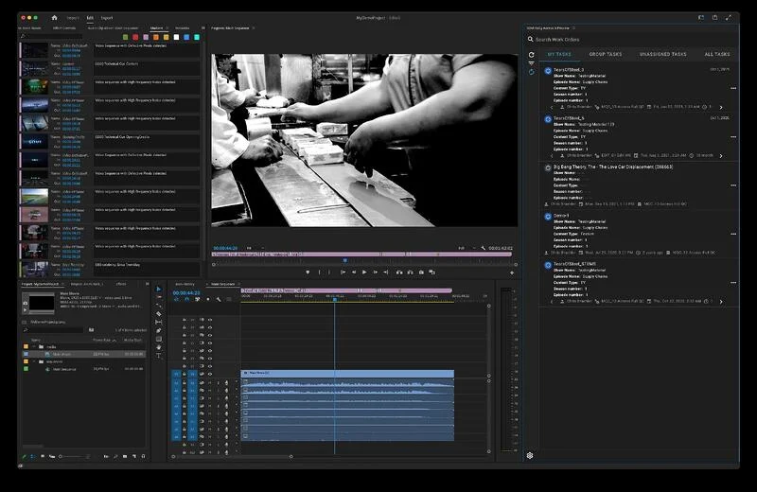757x492 pixels.
Task: Switch to GROUP TASKS tab
Action: [606, 54]
